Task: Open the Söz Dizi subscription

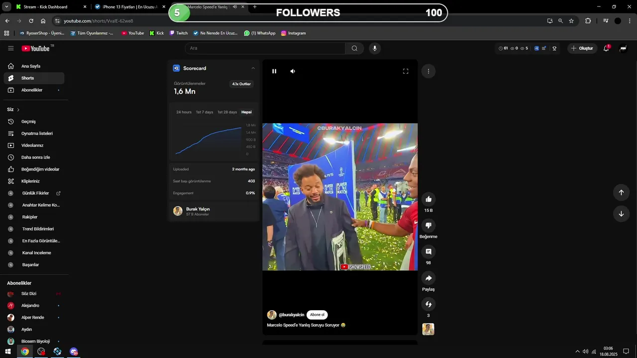Action: [x=34, y=293]
